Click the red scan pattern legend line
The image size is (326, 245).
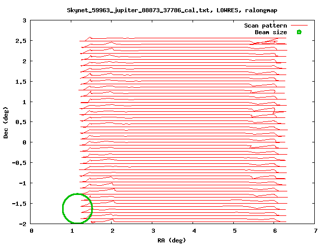(299, 26)
